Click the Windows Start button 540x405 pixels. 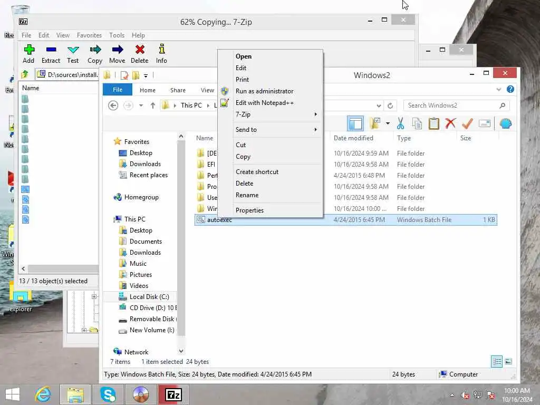click(13, 394)
